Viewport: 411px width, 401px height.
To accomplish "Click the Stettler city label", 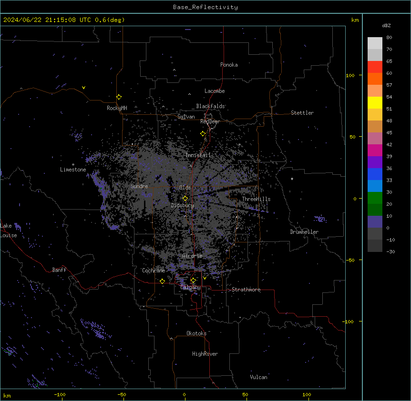I will 302,113.
